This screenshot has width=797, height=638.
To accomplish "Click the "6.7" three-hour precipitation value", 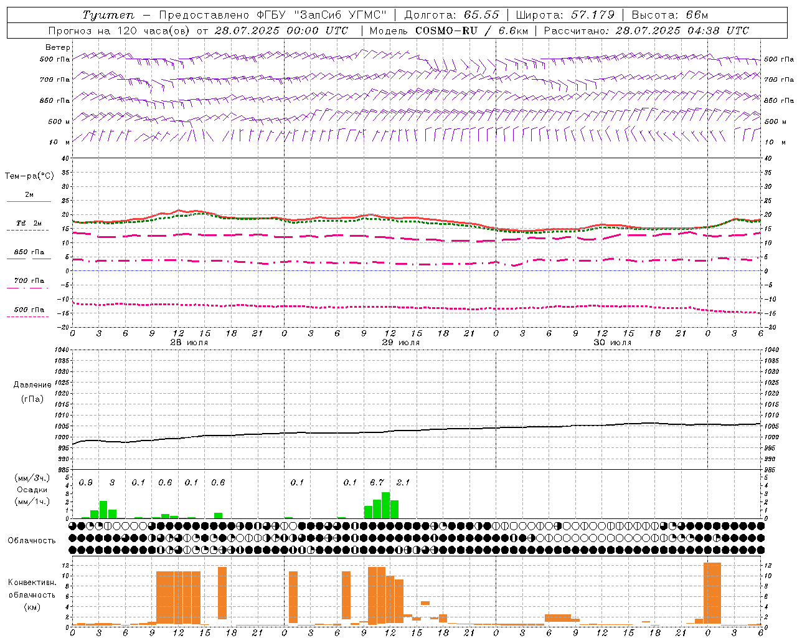I will [377, 483].
